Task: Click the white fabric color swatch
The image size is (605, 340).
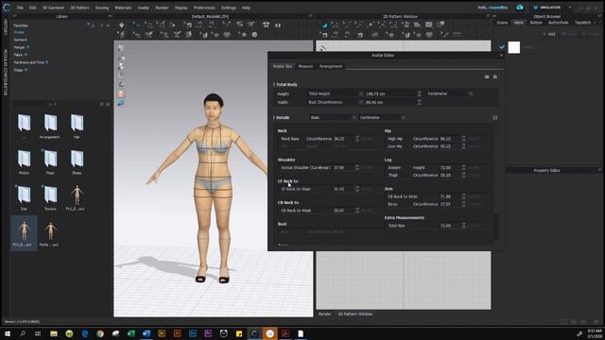Action: (x=514, y=47)
